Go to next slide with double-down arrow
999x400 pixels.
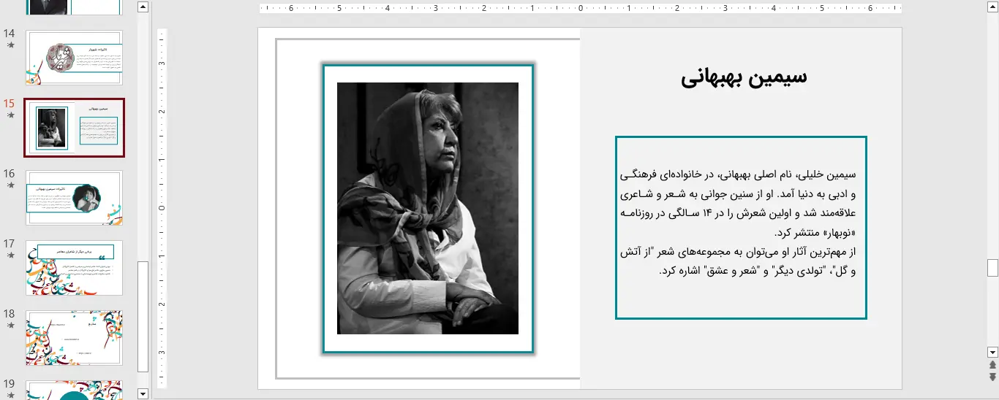(992, 377)
